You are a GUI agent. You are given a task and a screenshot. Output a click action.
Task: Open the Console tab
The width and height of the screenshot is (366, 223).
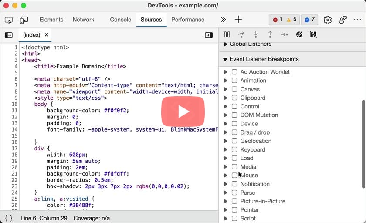coord(120,20)
